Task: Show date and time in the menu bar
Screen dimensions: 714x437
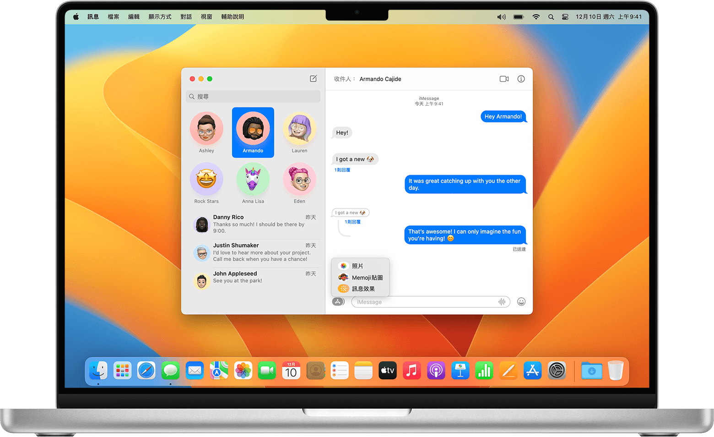Action: coord(609,16)
